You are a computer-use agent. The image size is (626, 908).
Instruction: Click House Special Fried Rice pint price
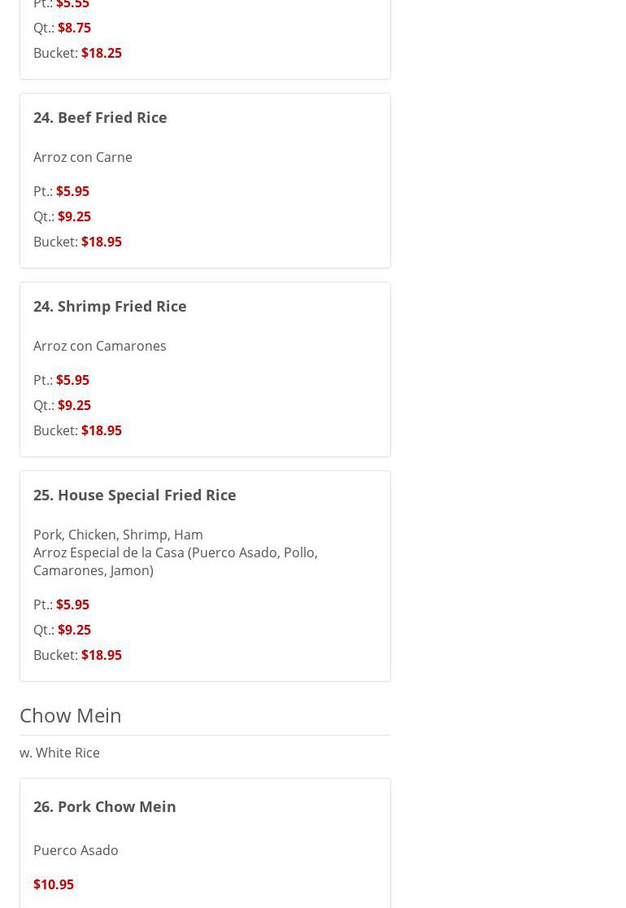(72, 605)
